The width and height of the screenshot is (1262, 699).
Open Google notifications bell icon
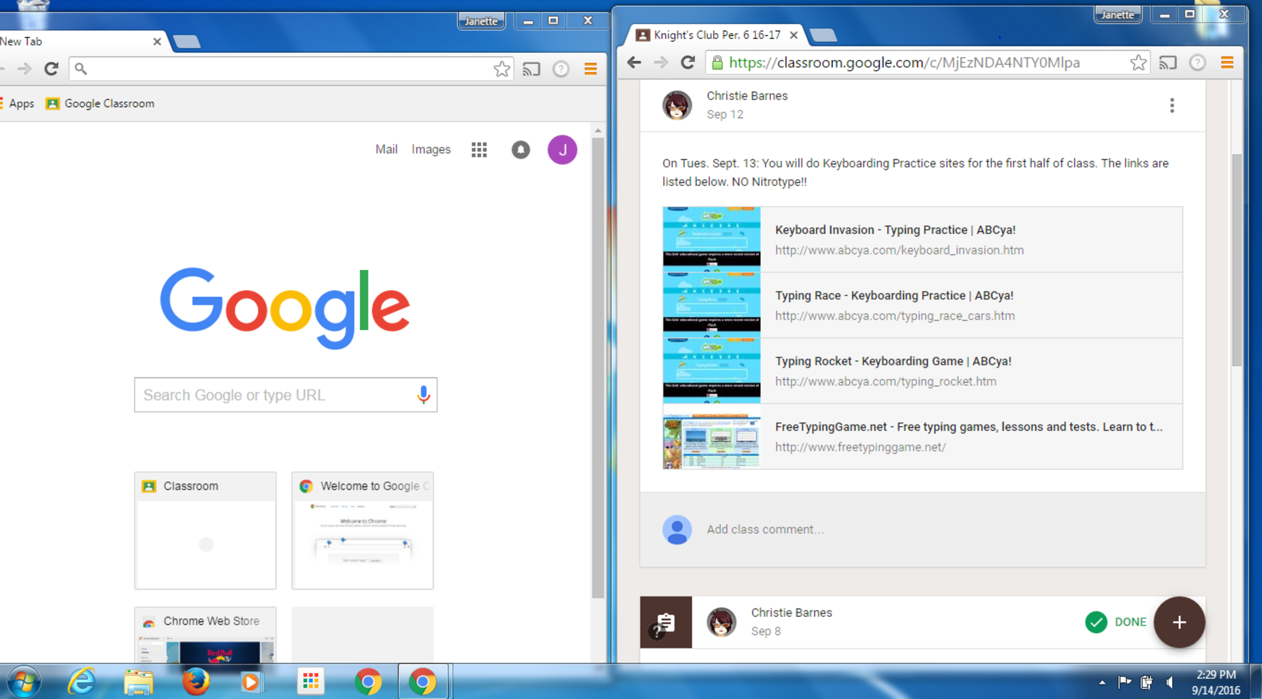pyautogui.click(x=521, y=150)
